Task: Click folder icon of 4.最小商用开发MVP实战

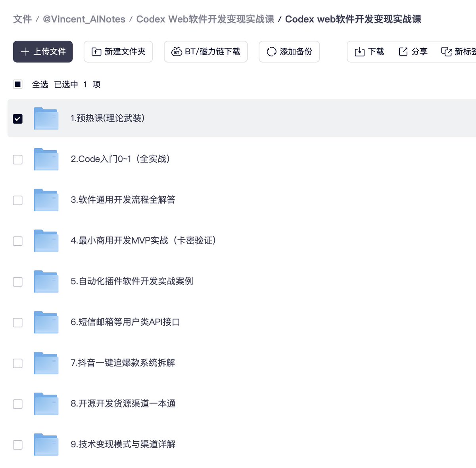Action: pos(46,241)
